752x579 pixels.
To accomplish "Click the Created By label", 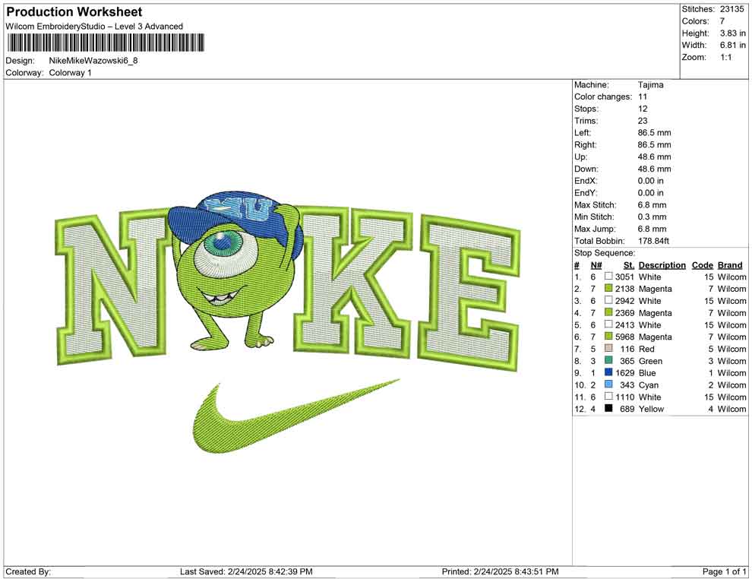I will coord(28,571).
